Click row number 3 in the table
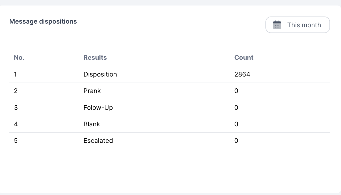 coord(16,107)
